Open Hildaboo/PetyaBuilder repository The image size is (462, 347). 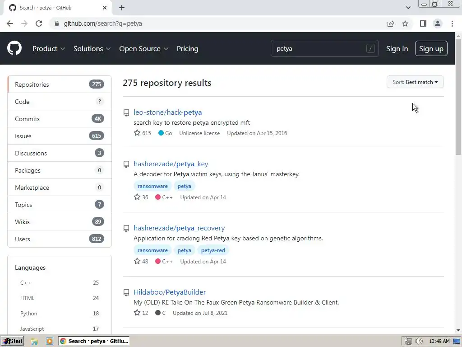point(170,292)
